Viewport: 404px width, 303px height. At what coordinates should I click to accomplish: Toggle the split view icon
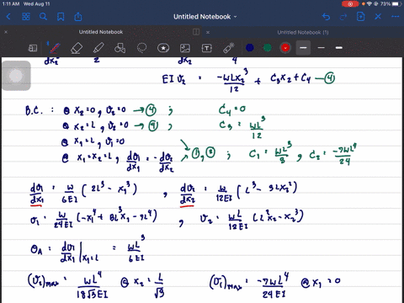(196, 32)
